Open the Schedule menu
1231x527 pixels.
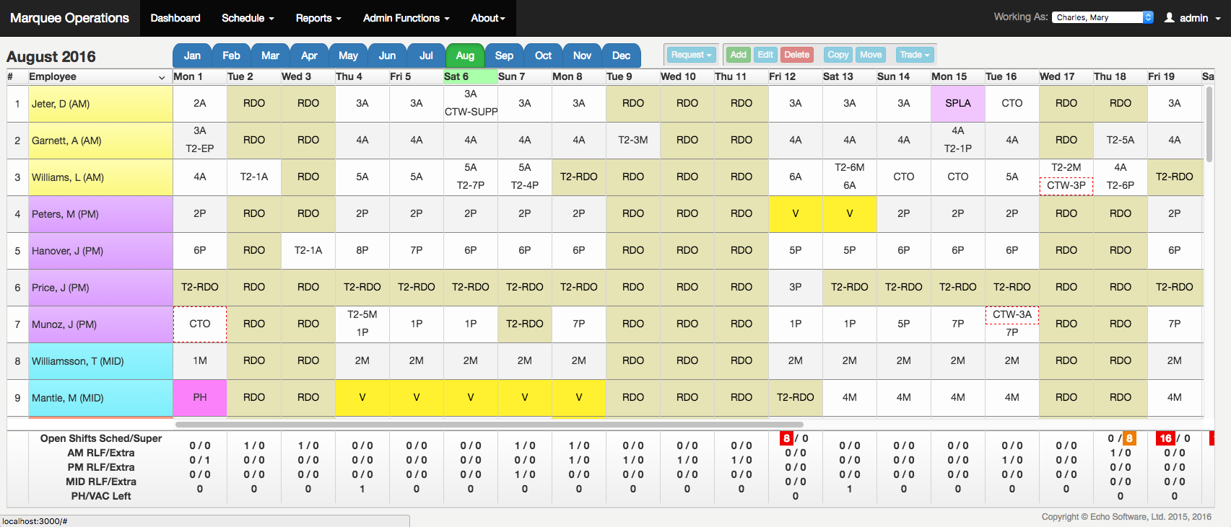coord(248,18)
